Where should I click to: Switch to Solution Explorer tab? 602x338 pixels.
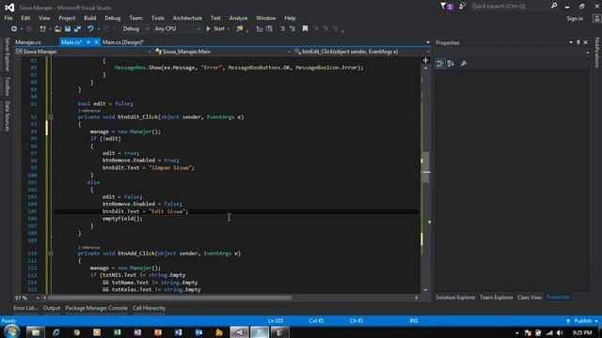tap(455, 298)
